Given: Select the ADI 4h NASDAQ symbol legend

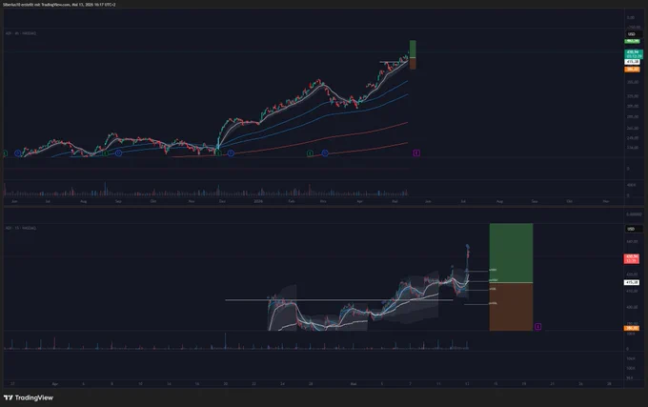Looking at the screenshot, I should [21, 33].
